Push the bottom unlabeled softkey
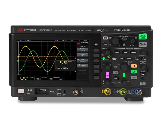This screenshot has width=163, height=122. tap(96, 77)
